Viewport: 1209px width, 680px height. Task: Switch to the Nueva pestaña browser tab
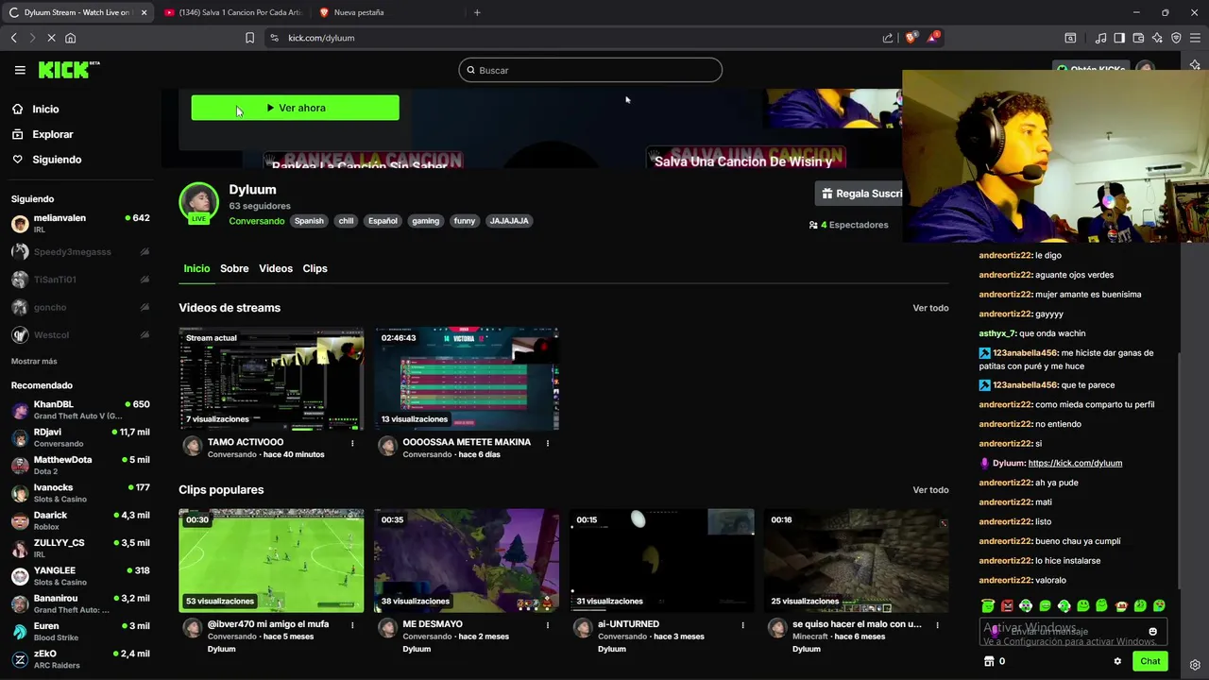(x=387, y=12)
